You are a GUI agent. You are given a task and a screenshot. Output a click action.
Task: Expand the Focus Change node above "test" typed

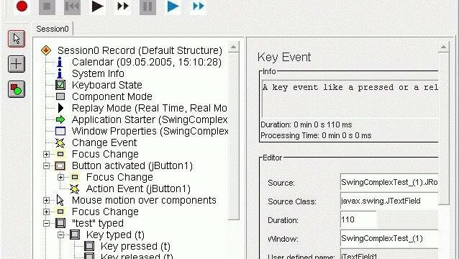click(46, 212)
